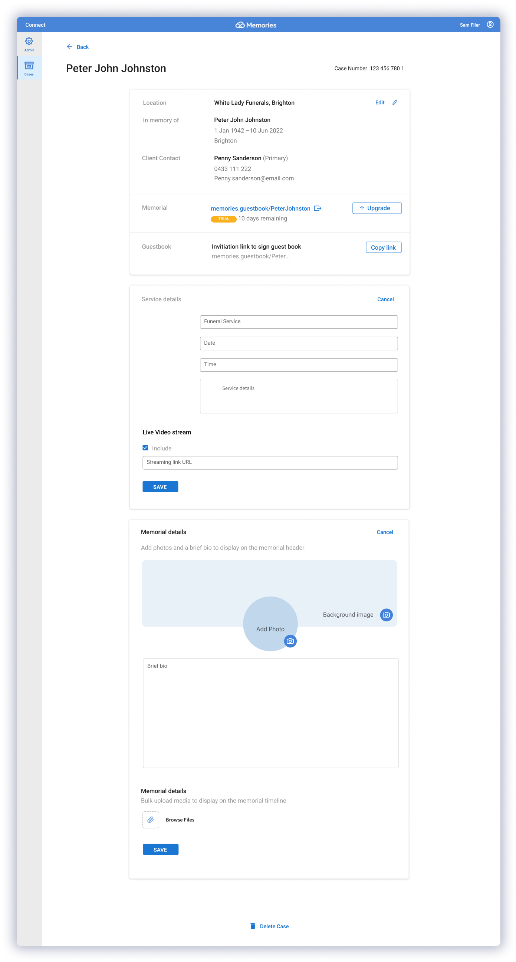Cancel editing in Service details section

pos(385,299)
